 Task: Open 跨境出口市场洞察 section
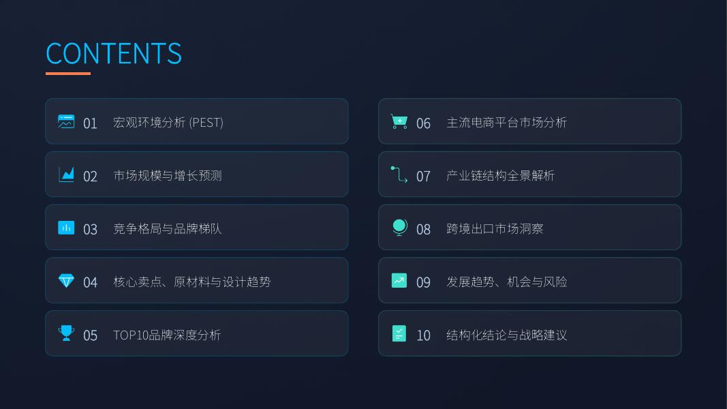pyautogui.click(x=530, y=228)
